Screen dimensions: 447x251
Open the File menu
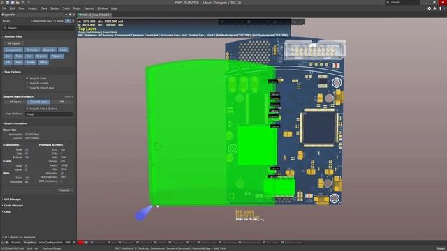[4, 8]
